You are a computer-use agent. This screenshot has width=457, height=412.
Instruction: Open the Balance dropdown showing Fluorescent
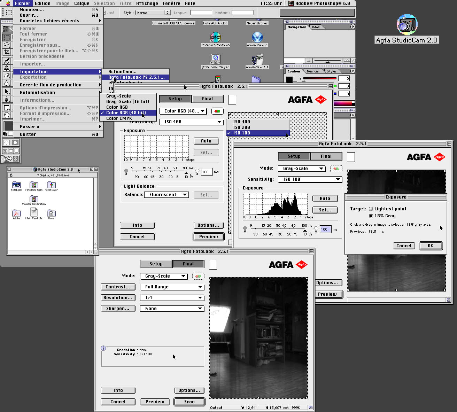(x=166, y=195)
